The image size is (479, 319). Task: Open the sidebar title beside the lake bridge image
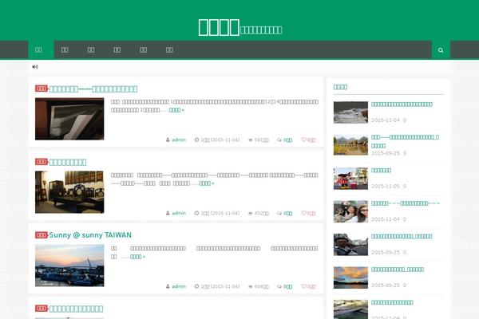(x=406, y=141)
